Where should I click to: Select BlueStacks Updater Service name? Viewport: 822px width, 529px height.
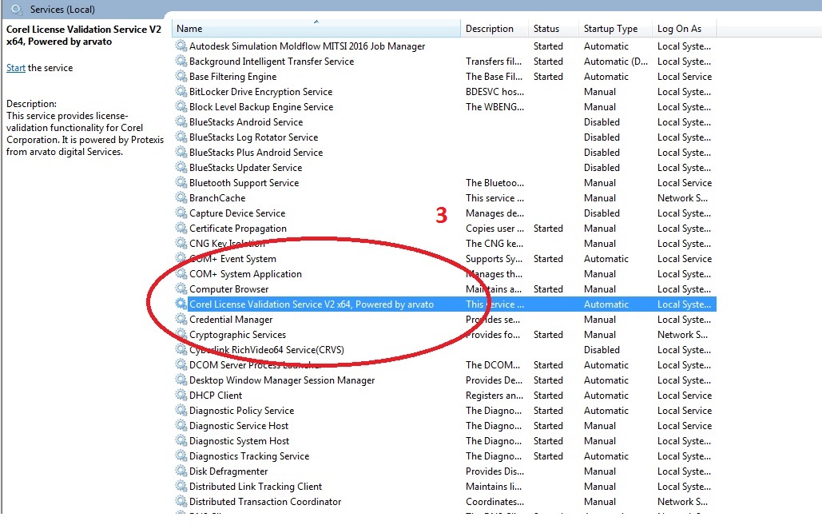(245, 168)
